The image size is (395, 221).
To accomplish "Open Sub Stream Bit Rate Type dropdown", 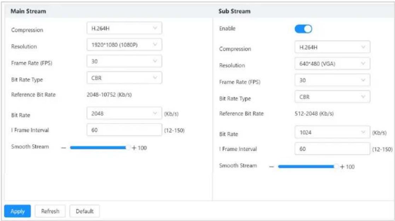I will point(332,97).
